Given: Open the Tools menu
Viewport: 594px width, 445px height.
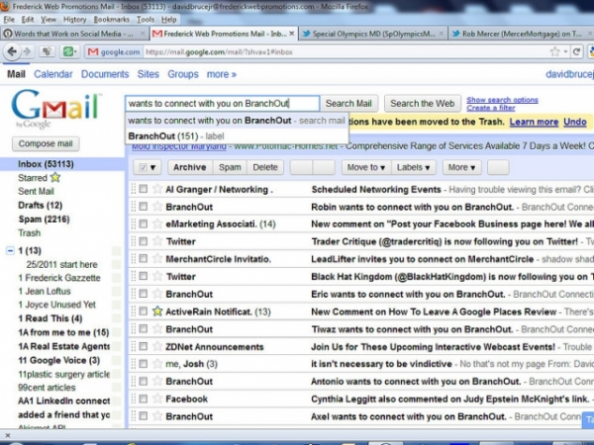Looking at the screenshot, I should [x=146, y=20].
